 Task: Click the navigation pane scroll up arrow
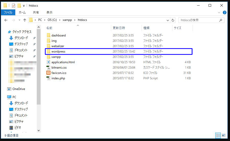coord(39,27)
